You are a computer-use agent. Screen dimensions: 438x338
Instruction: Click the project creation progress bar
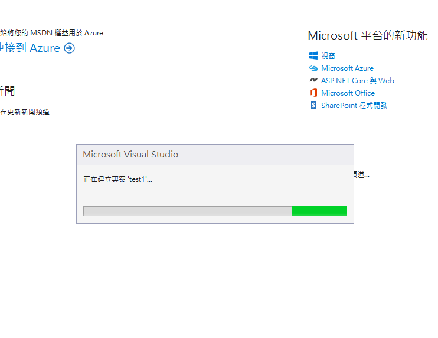point(215,211)
